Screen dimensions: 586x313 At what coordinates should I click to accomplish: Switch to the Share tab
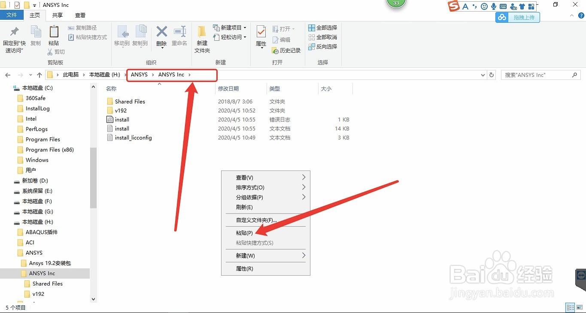click(57, 15)
